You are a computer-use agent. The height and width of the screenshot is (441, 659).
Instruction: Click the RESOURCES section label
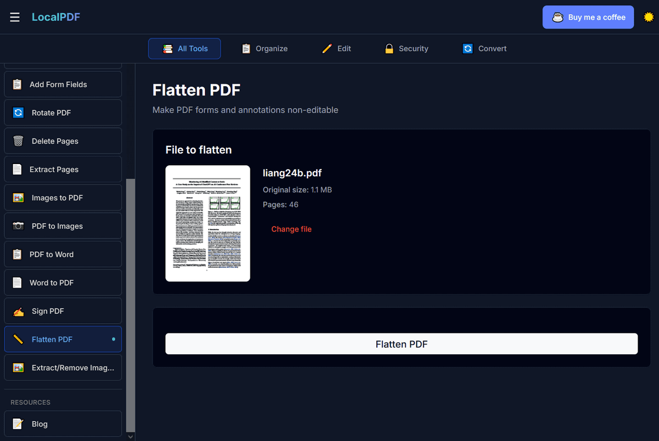[x=30, y=403]
